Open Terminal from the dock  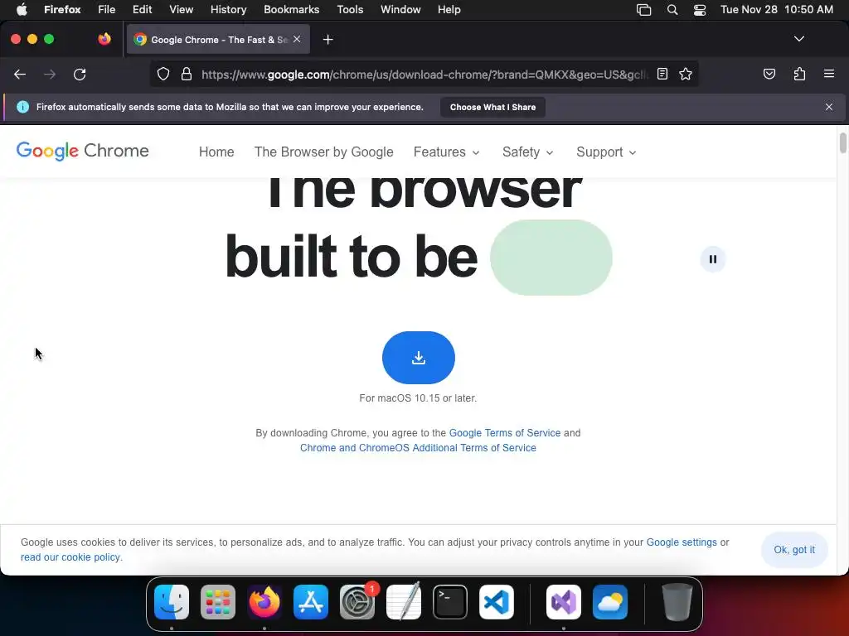pos(450,602)
